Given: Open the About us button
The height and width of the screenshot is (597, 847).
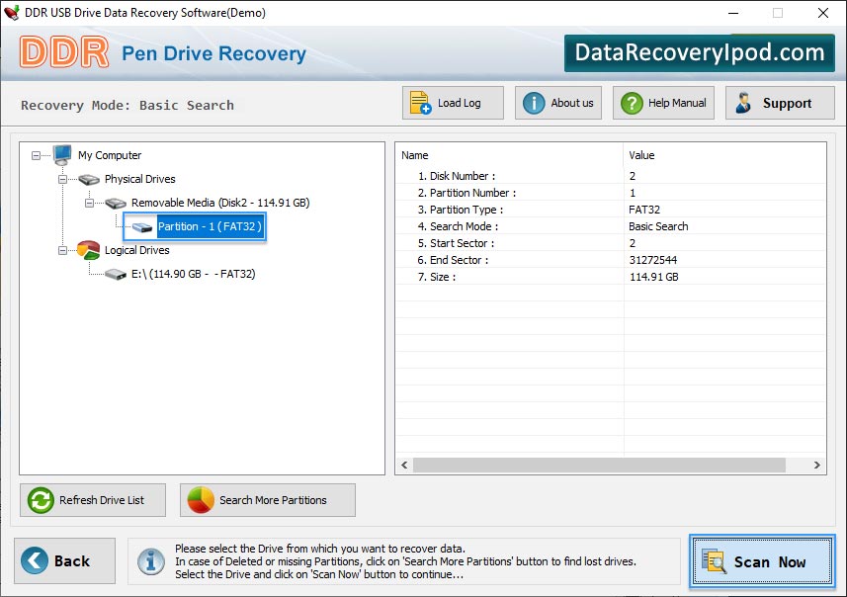Looking at the screenshot, I should click(x=558, y=103).
